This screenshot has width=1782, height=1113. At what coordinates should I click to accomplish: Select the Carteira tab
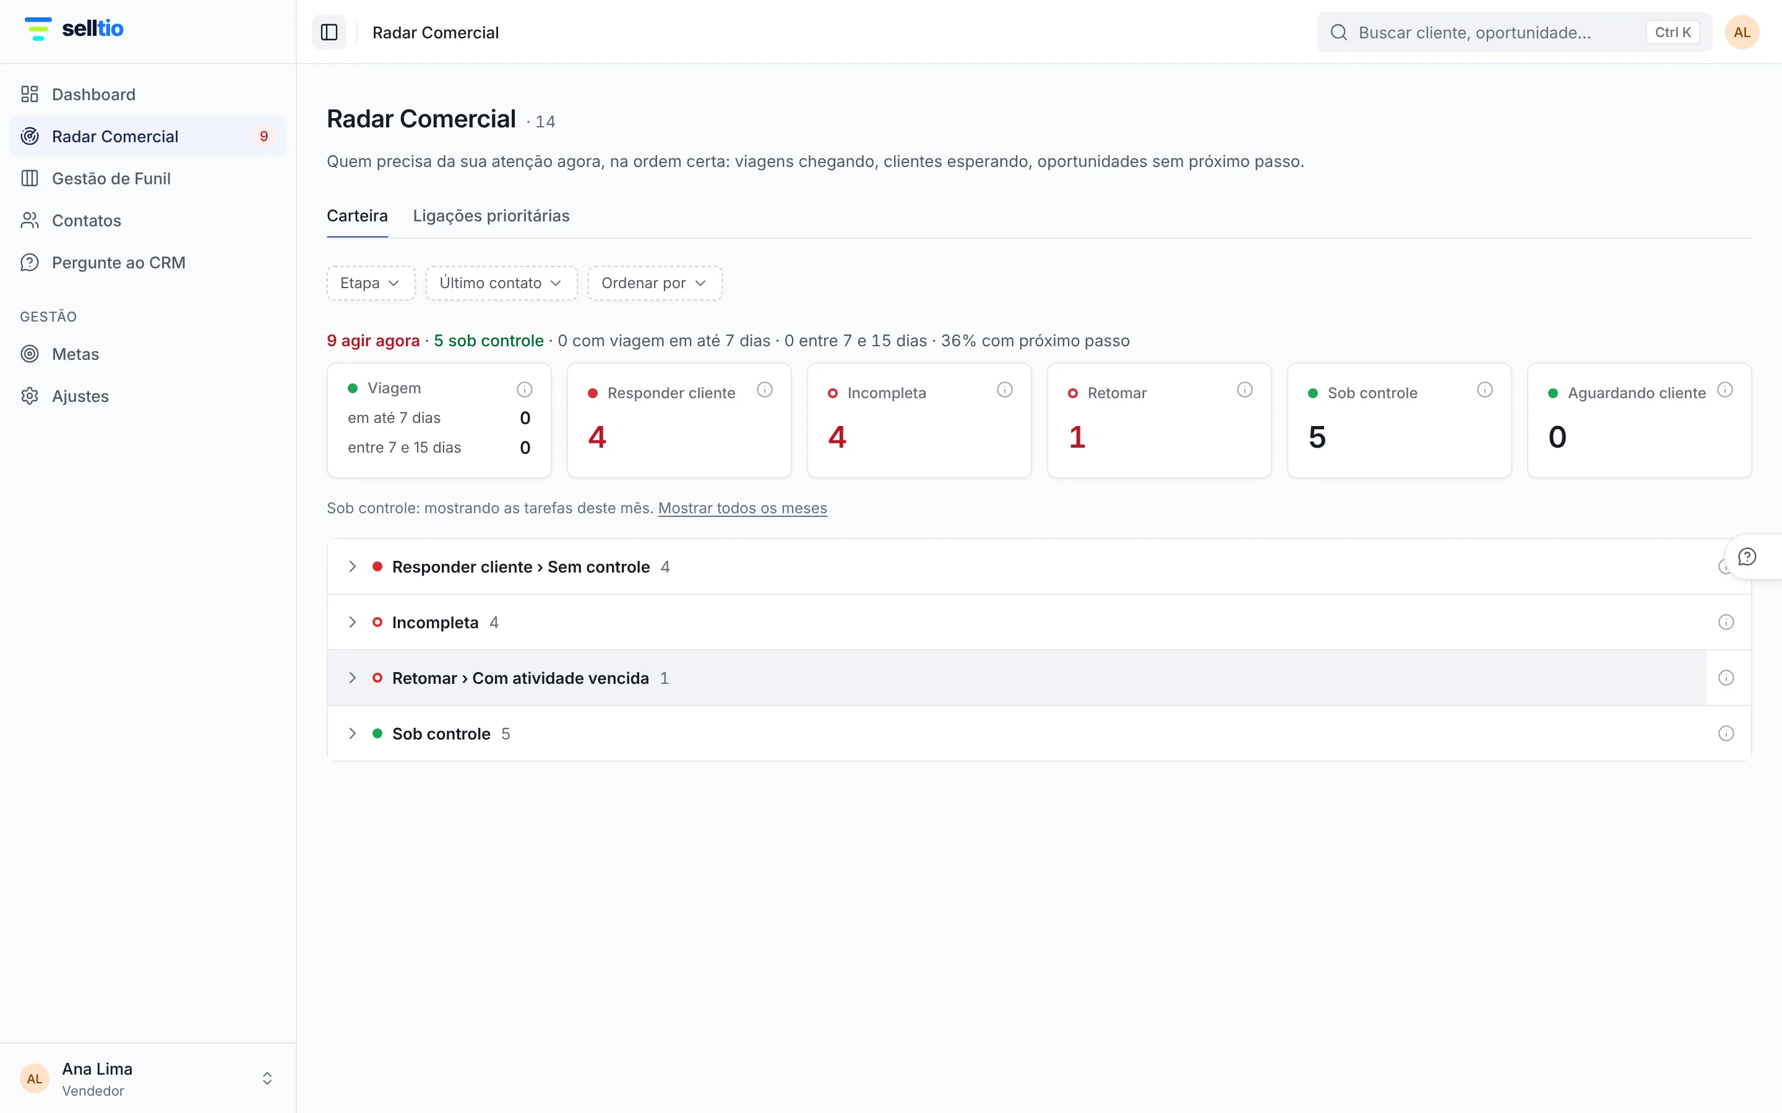click(357, 216)
